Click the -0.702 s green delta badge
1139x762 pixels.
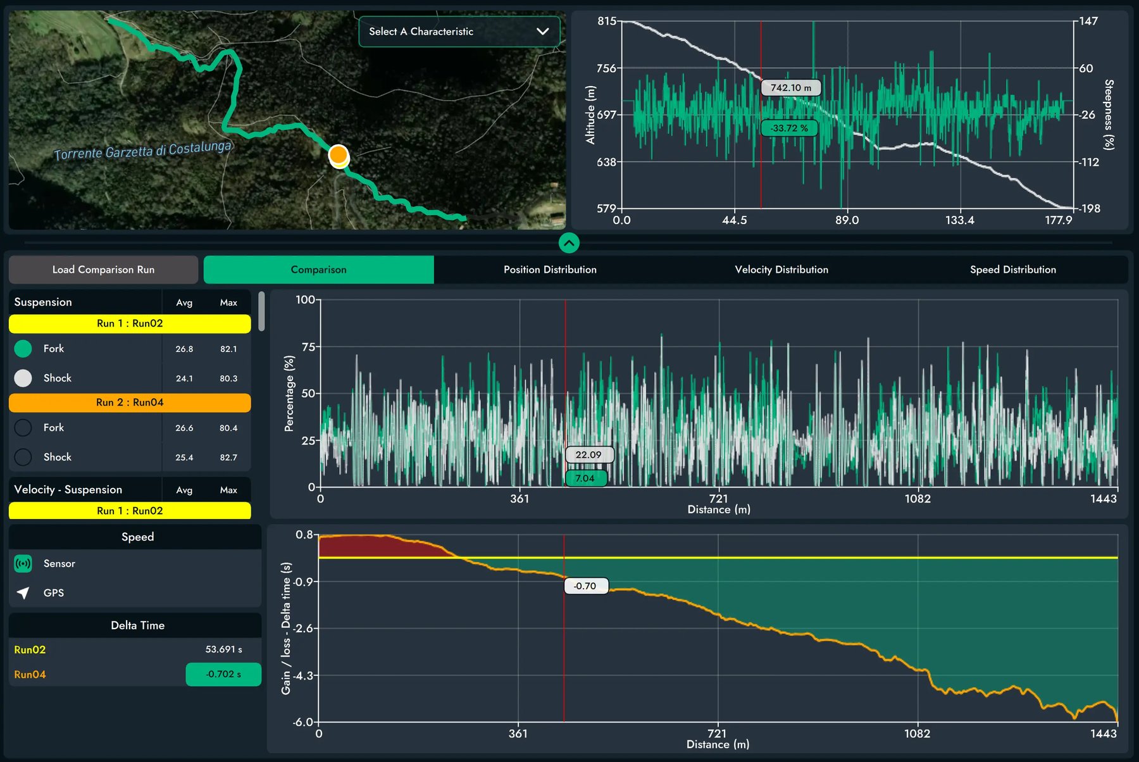click(x=223, y=674)
